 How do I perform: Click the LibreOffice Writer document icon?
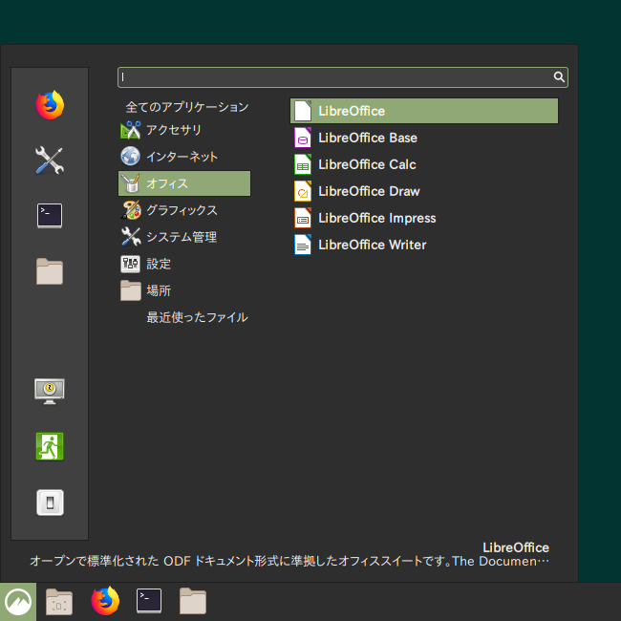pos(303,245)
